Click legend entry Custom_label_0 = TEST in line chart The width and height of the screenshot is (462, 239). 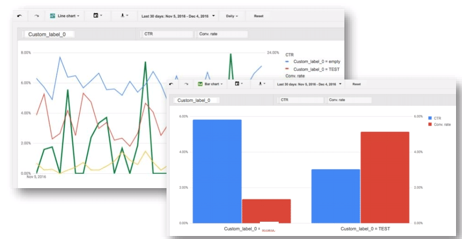point(316,70)
